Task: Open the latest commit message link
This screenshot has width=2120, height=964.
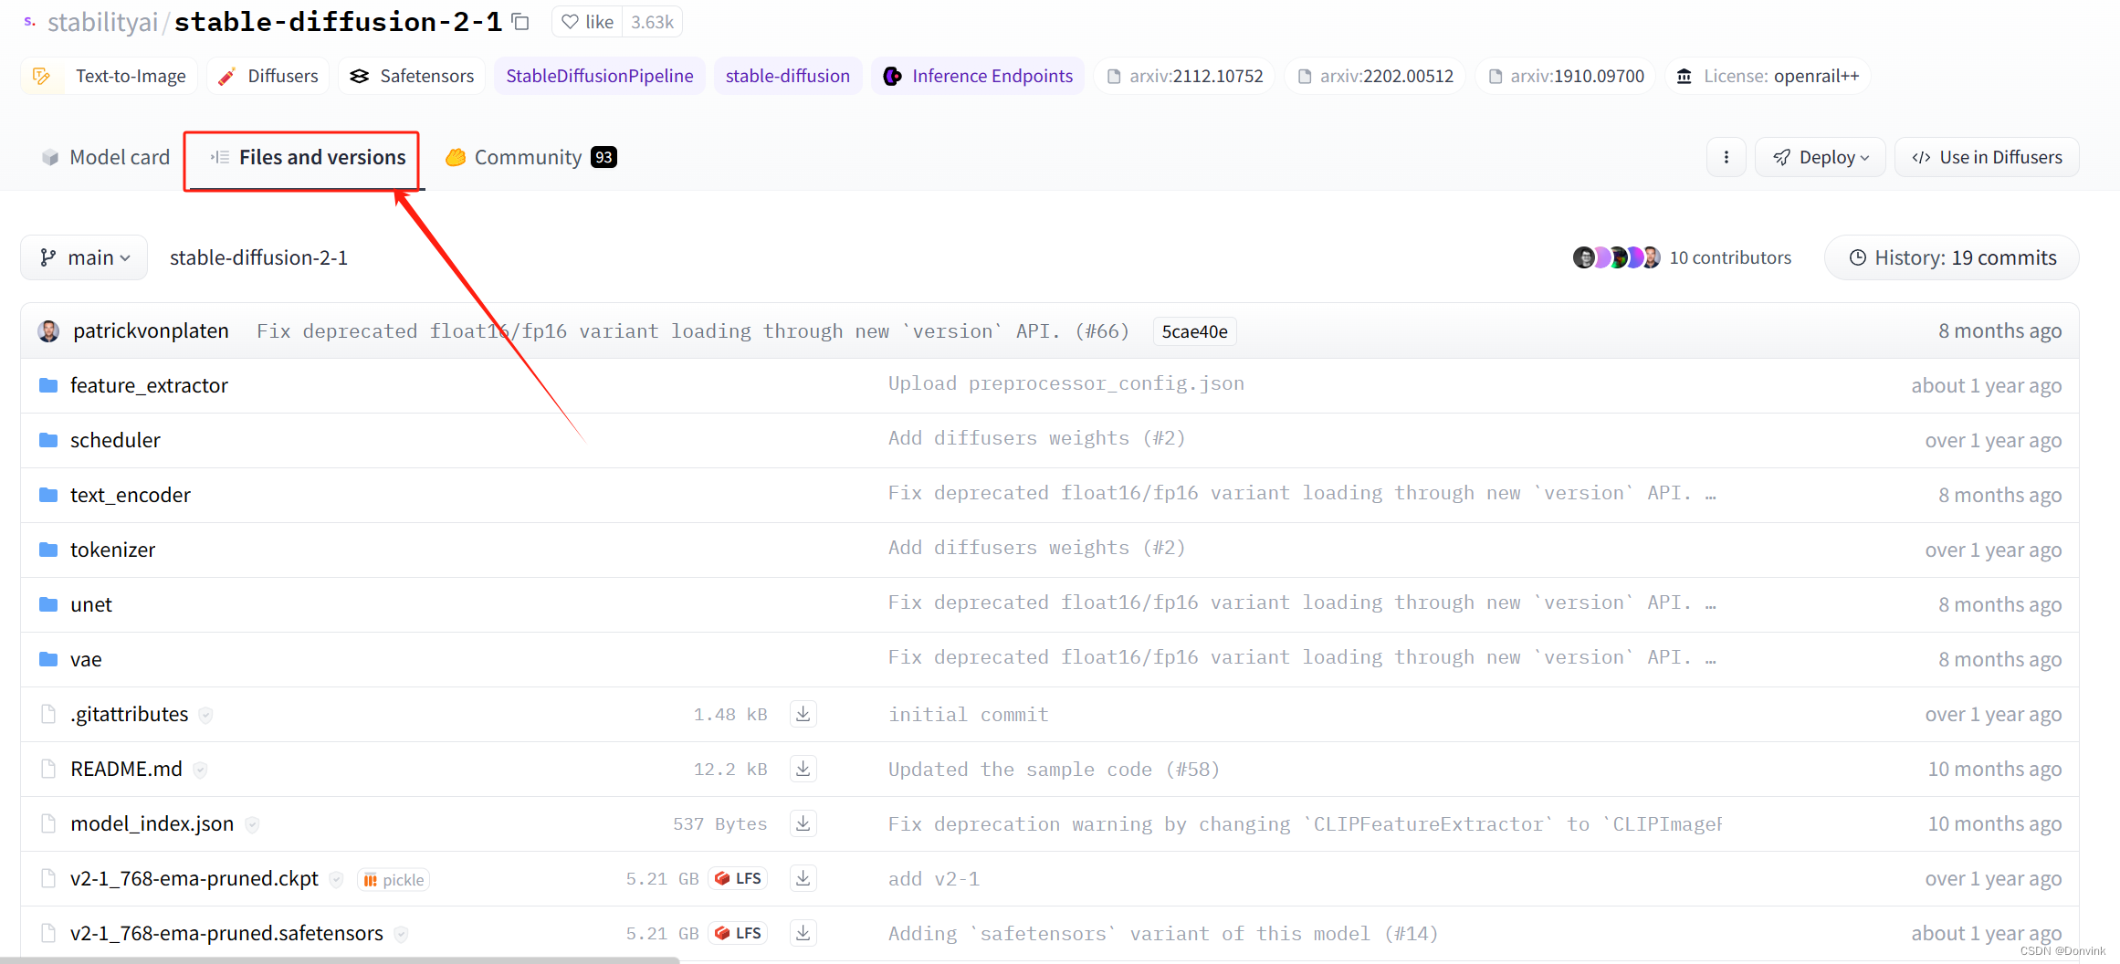Action: point(692,330)
